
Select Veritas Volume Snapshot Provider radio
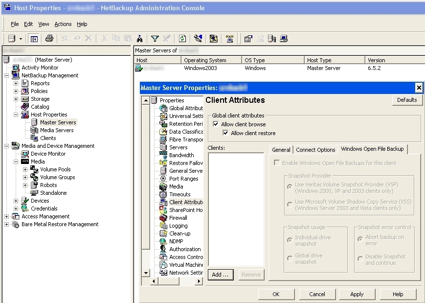(x=290, y=186)
